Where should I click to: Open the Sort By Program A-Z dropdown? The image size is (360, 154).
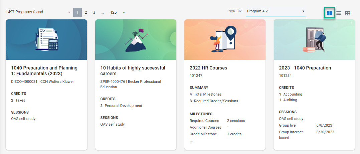tap(276, 11)
